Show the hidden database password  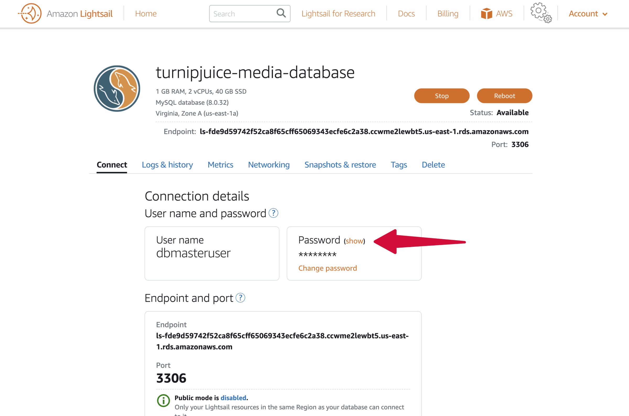(x=354, y=241)
